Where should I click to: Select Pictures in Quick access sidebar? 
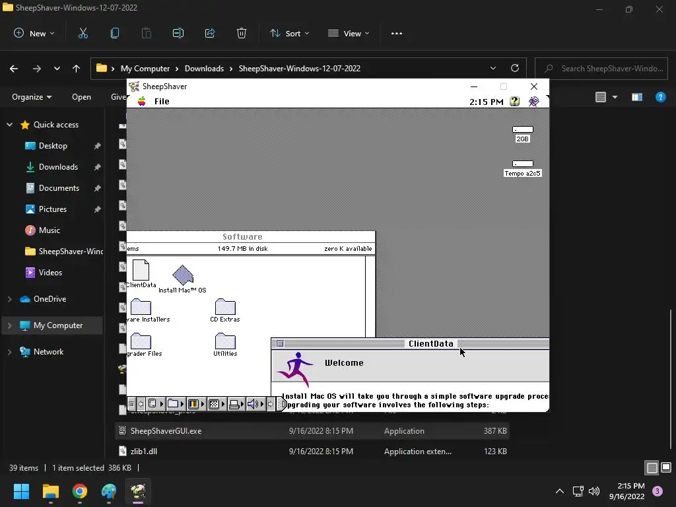53,209
